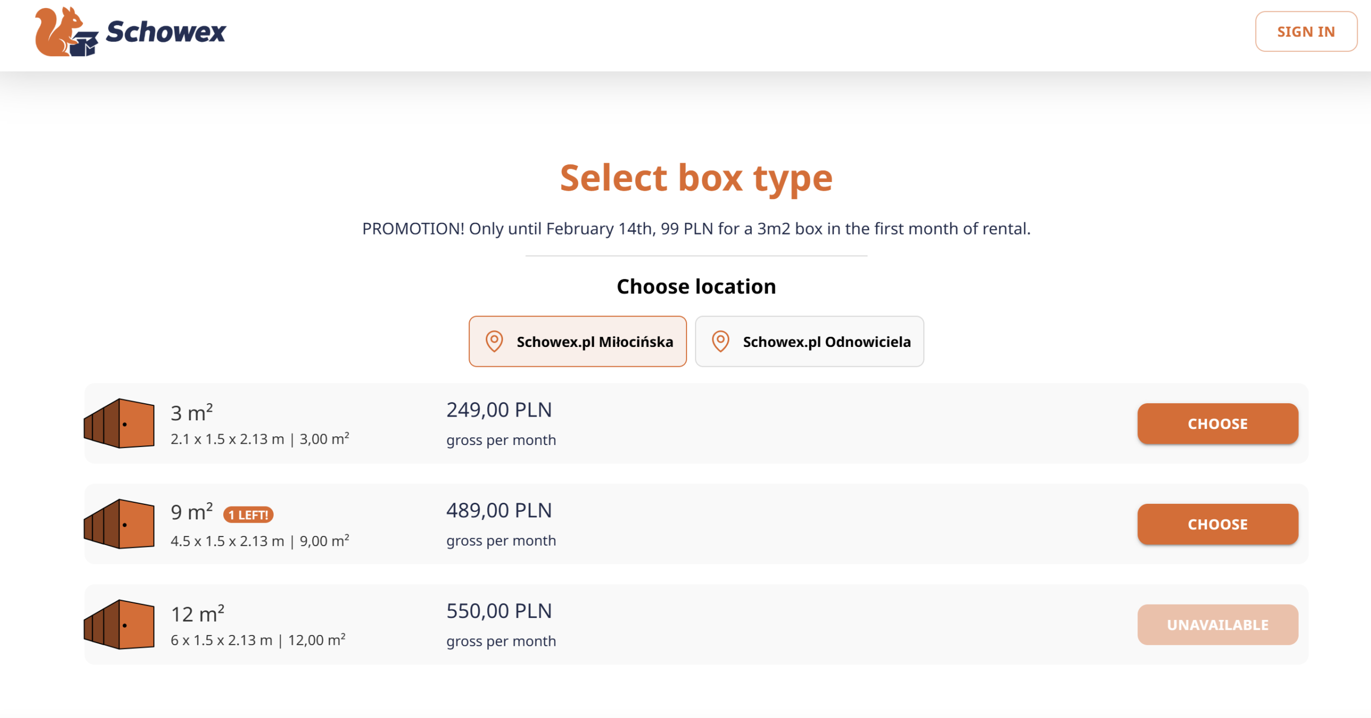Image resolution: width=1371 pixels, height=718 pixels.
Task: Click the 4.5 x 1.5 x 2.13 m dimensions
Action: [x=227, y=541]
